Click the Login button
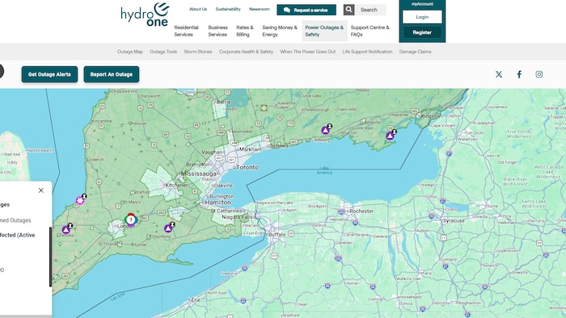This screenshot has height=318, width=566. click(422, 17)
